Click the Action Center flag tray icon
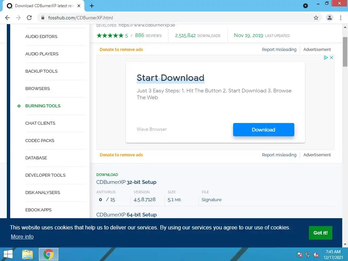Image resolution: width=348 pixels, height=261 pixels. 300,255
